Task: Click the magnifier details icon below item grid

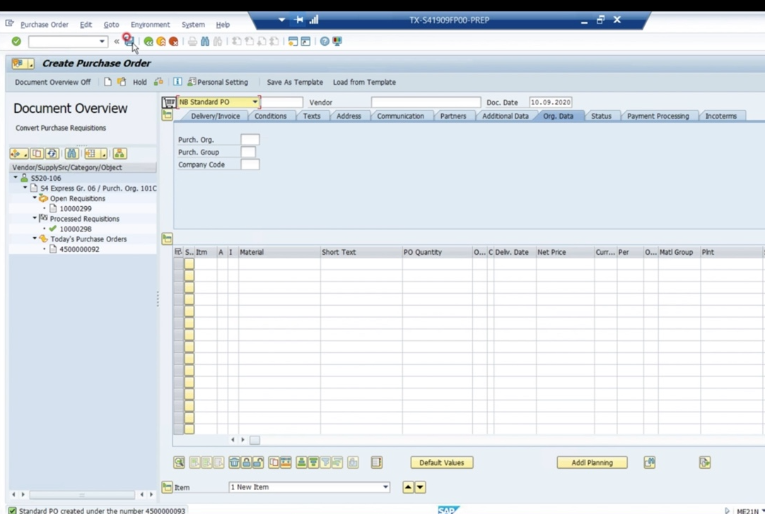Action: click(179, 462)
